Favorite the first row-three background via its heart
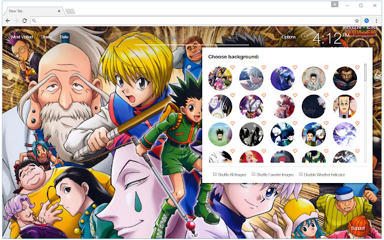 click(233, 123)
